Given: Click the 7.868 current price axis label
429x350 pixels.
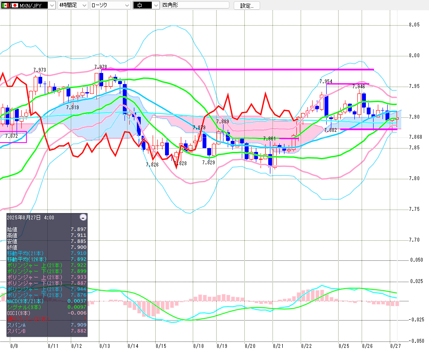Looking at the screenshot, I should 416,137.
